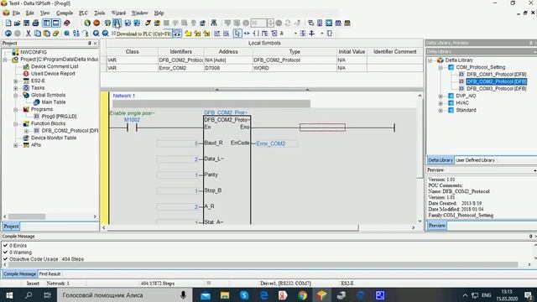Click the Copy icon in second toolbar
537x302 pixels.
(x=37, y=34)
